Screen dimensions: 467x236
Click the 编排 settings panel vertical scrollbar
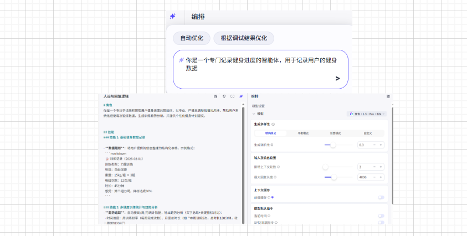(x=393, y=155)
